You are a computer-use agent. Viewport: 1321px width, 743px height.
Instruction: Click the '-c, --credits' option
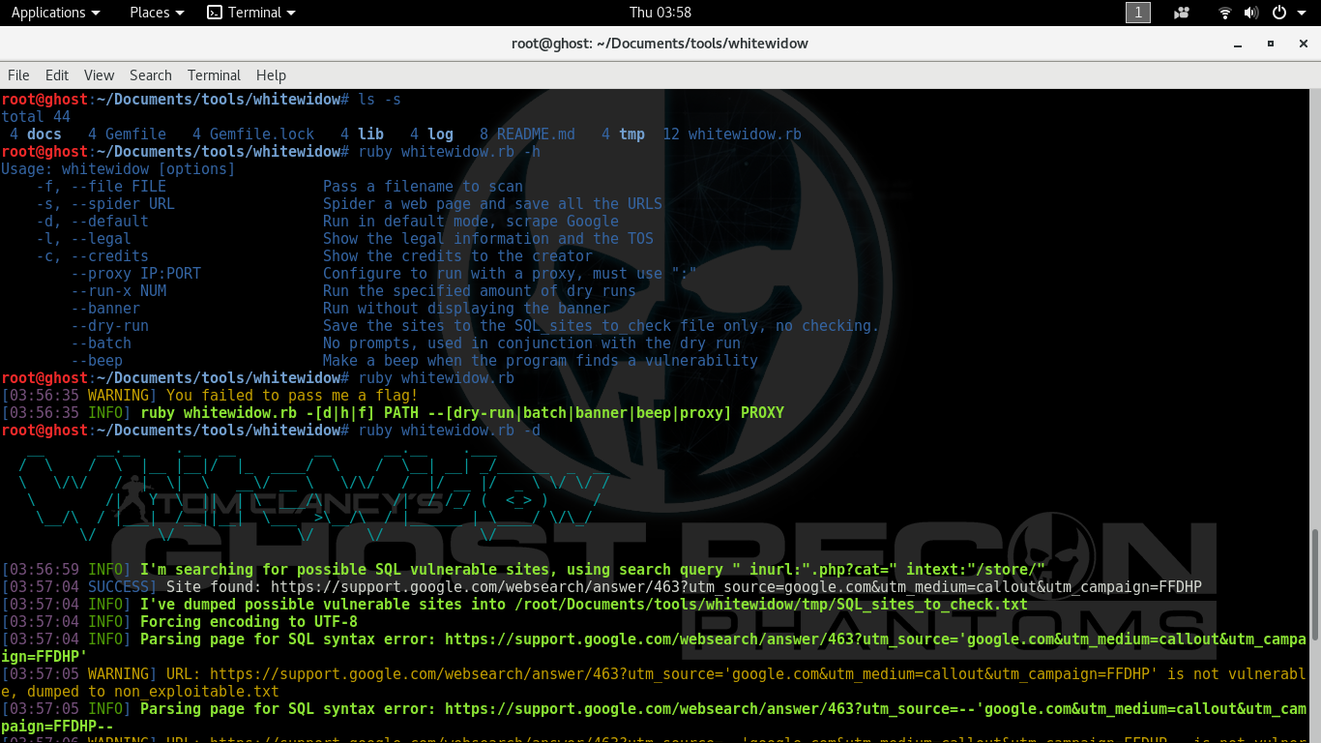pos(93,256)
